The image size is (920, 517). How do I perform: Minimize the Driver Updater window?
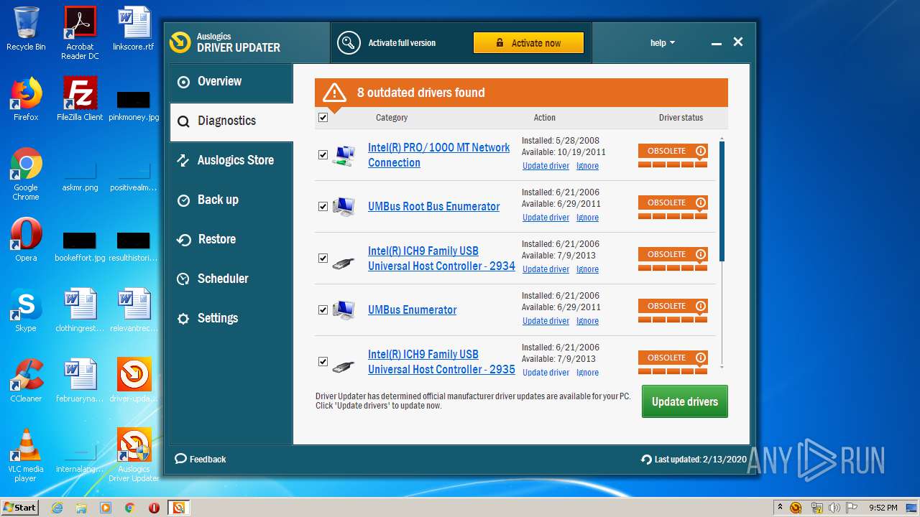[716, 43]
